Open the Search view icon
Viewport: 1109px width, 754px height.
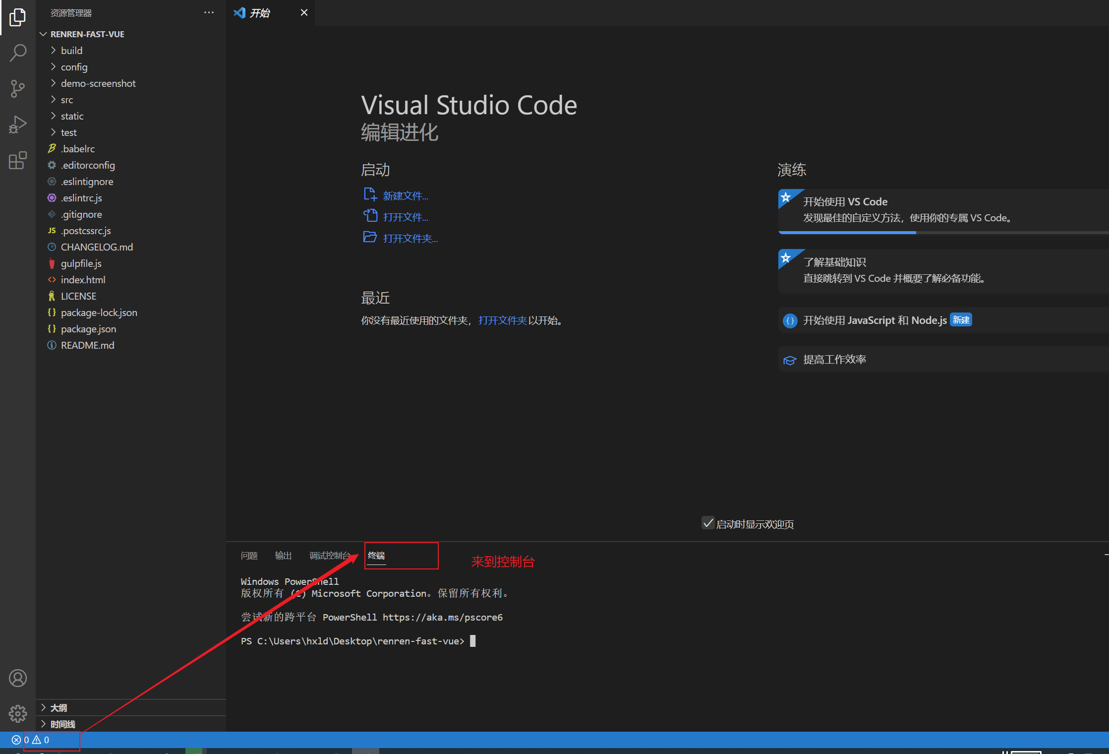point(17,53)
